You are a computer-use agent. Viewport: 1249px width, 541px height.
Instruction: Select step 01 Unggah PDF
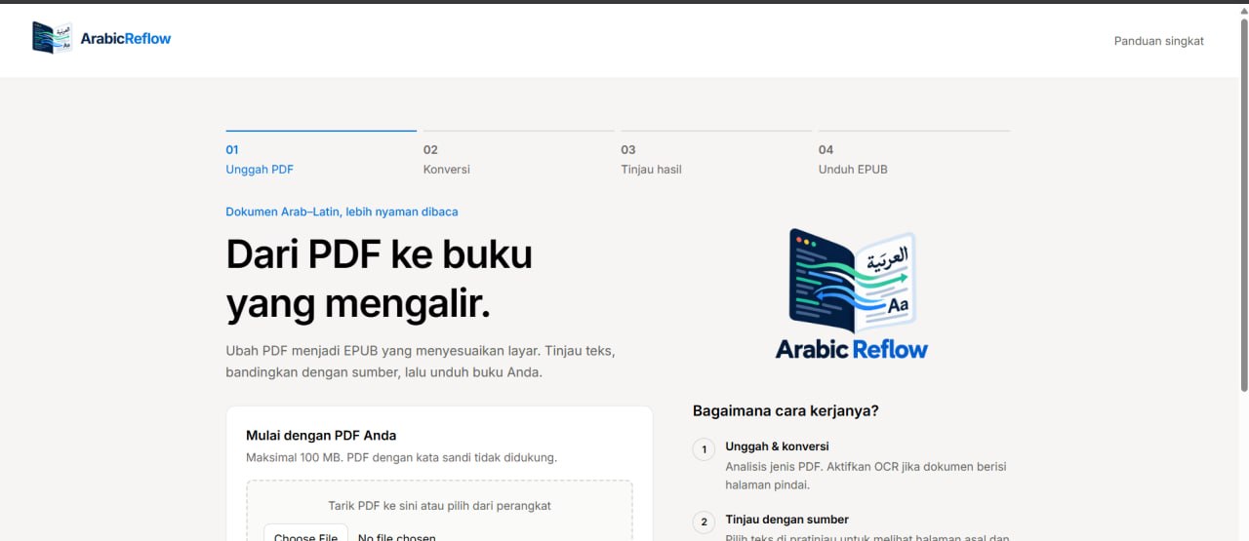(321, 154)
